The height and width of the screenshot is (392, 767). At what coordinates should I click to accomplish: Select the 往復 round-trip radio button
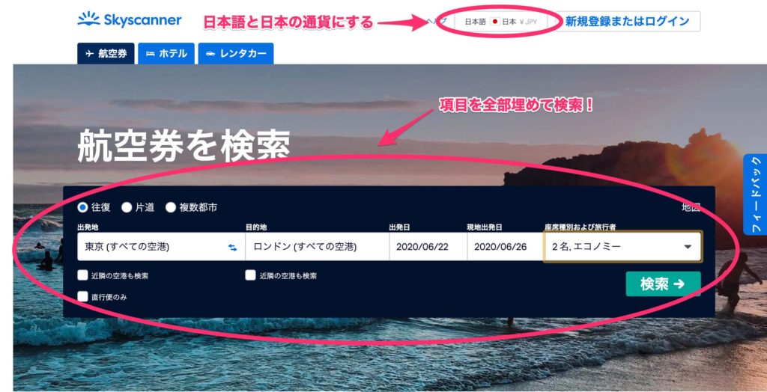coord(82,207)
